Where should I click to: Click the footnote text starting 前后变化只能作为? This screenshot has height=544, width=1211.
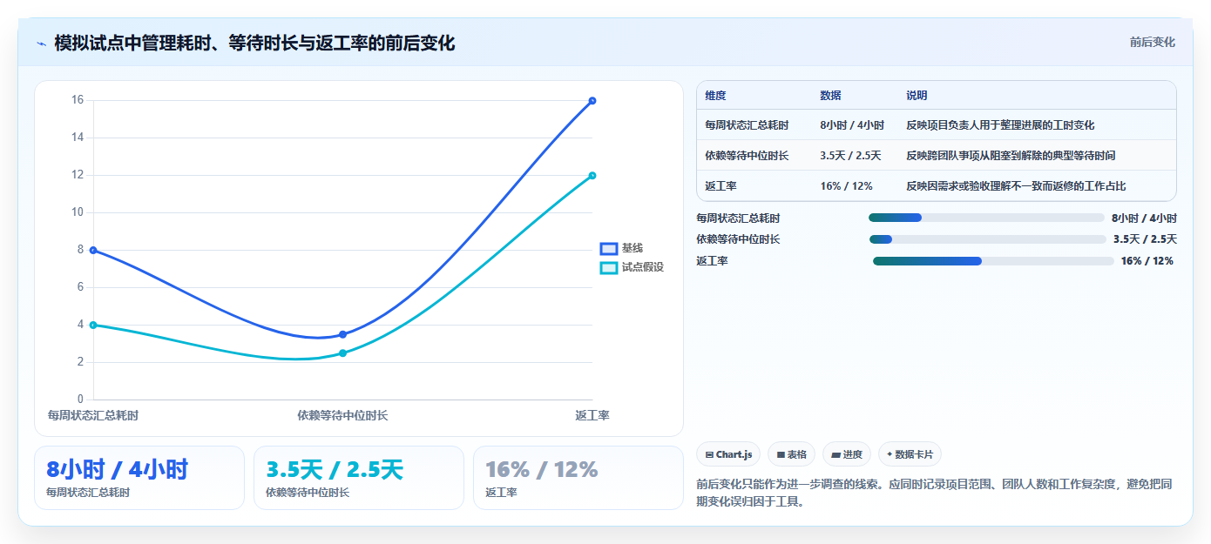click(934, 492)
